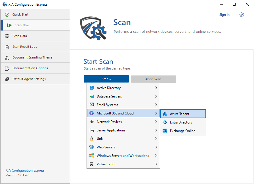Click the Database Servers menu icon
Screen dimensions: 254x184
[x=92, y=96]
